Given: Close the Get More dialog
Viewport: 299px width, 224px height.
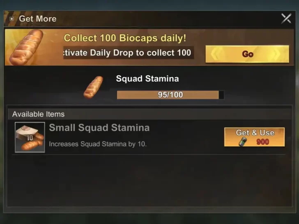Looking at the screenshot, I should pyautogui.click(x=286, y=18).
